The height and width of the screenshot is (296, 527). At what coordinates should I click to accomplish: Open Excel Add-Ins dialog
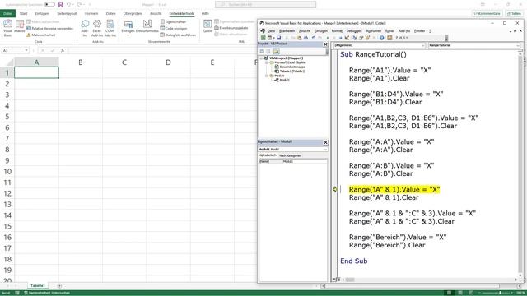97,28
